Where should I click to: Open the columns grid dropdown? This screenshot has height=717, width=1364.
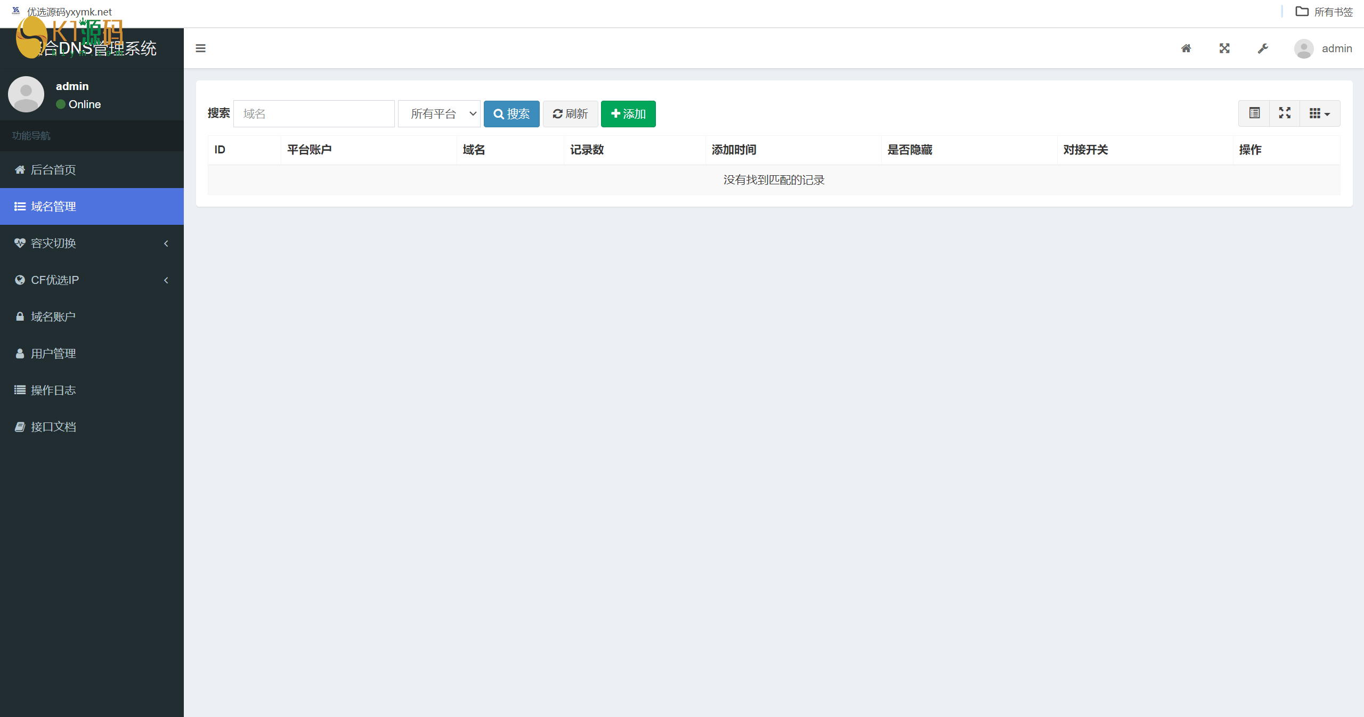tap(1319, 113)
